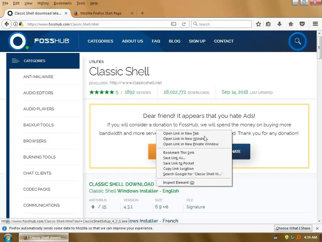Image resolution: width=322 pixels, height=242 pixels.
Task: Open the BURNING TOOLS category
Action: click(x=39, y=157)
